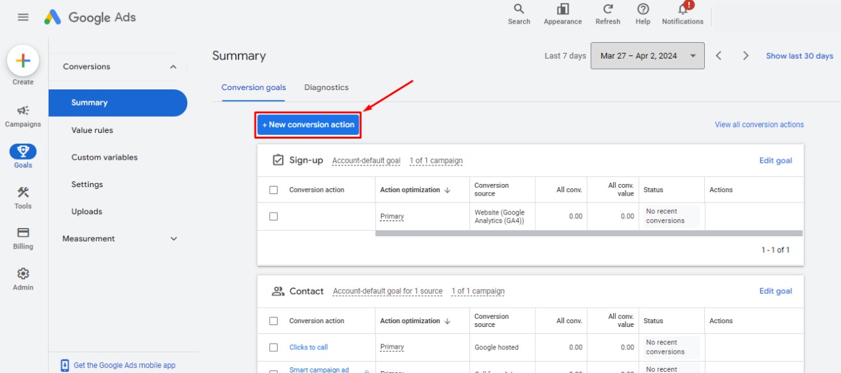Click Primary in the Clicks to call row
The image size is (841, 373).
(x=392, y=347)
